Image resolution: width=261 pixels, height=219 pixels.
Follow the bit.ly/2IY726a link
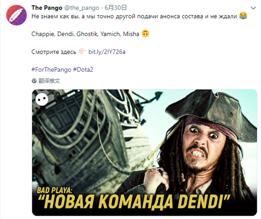tap(107, 52)
